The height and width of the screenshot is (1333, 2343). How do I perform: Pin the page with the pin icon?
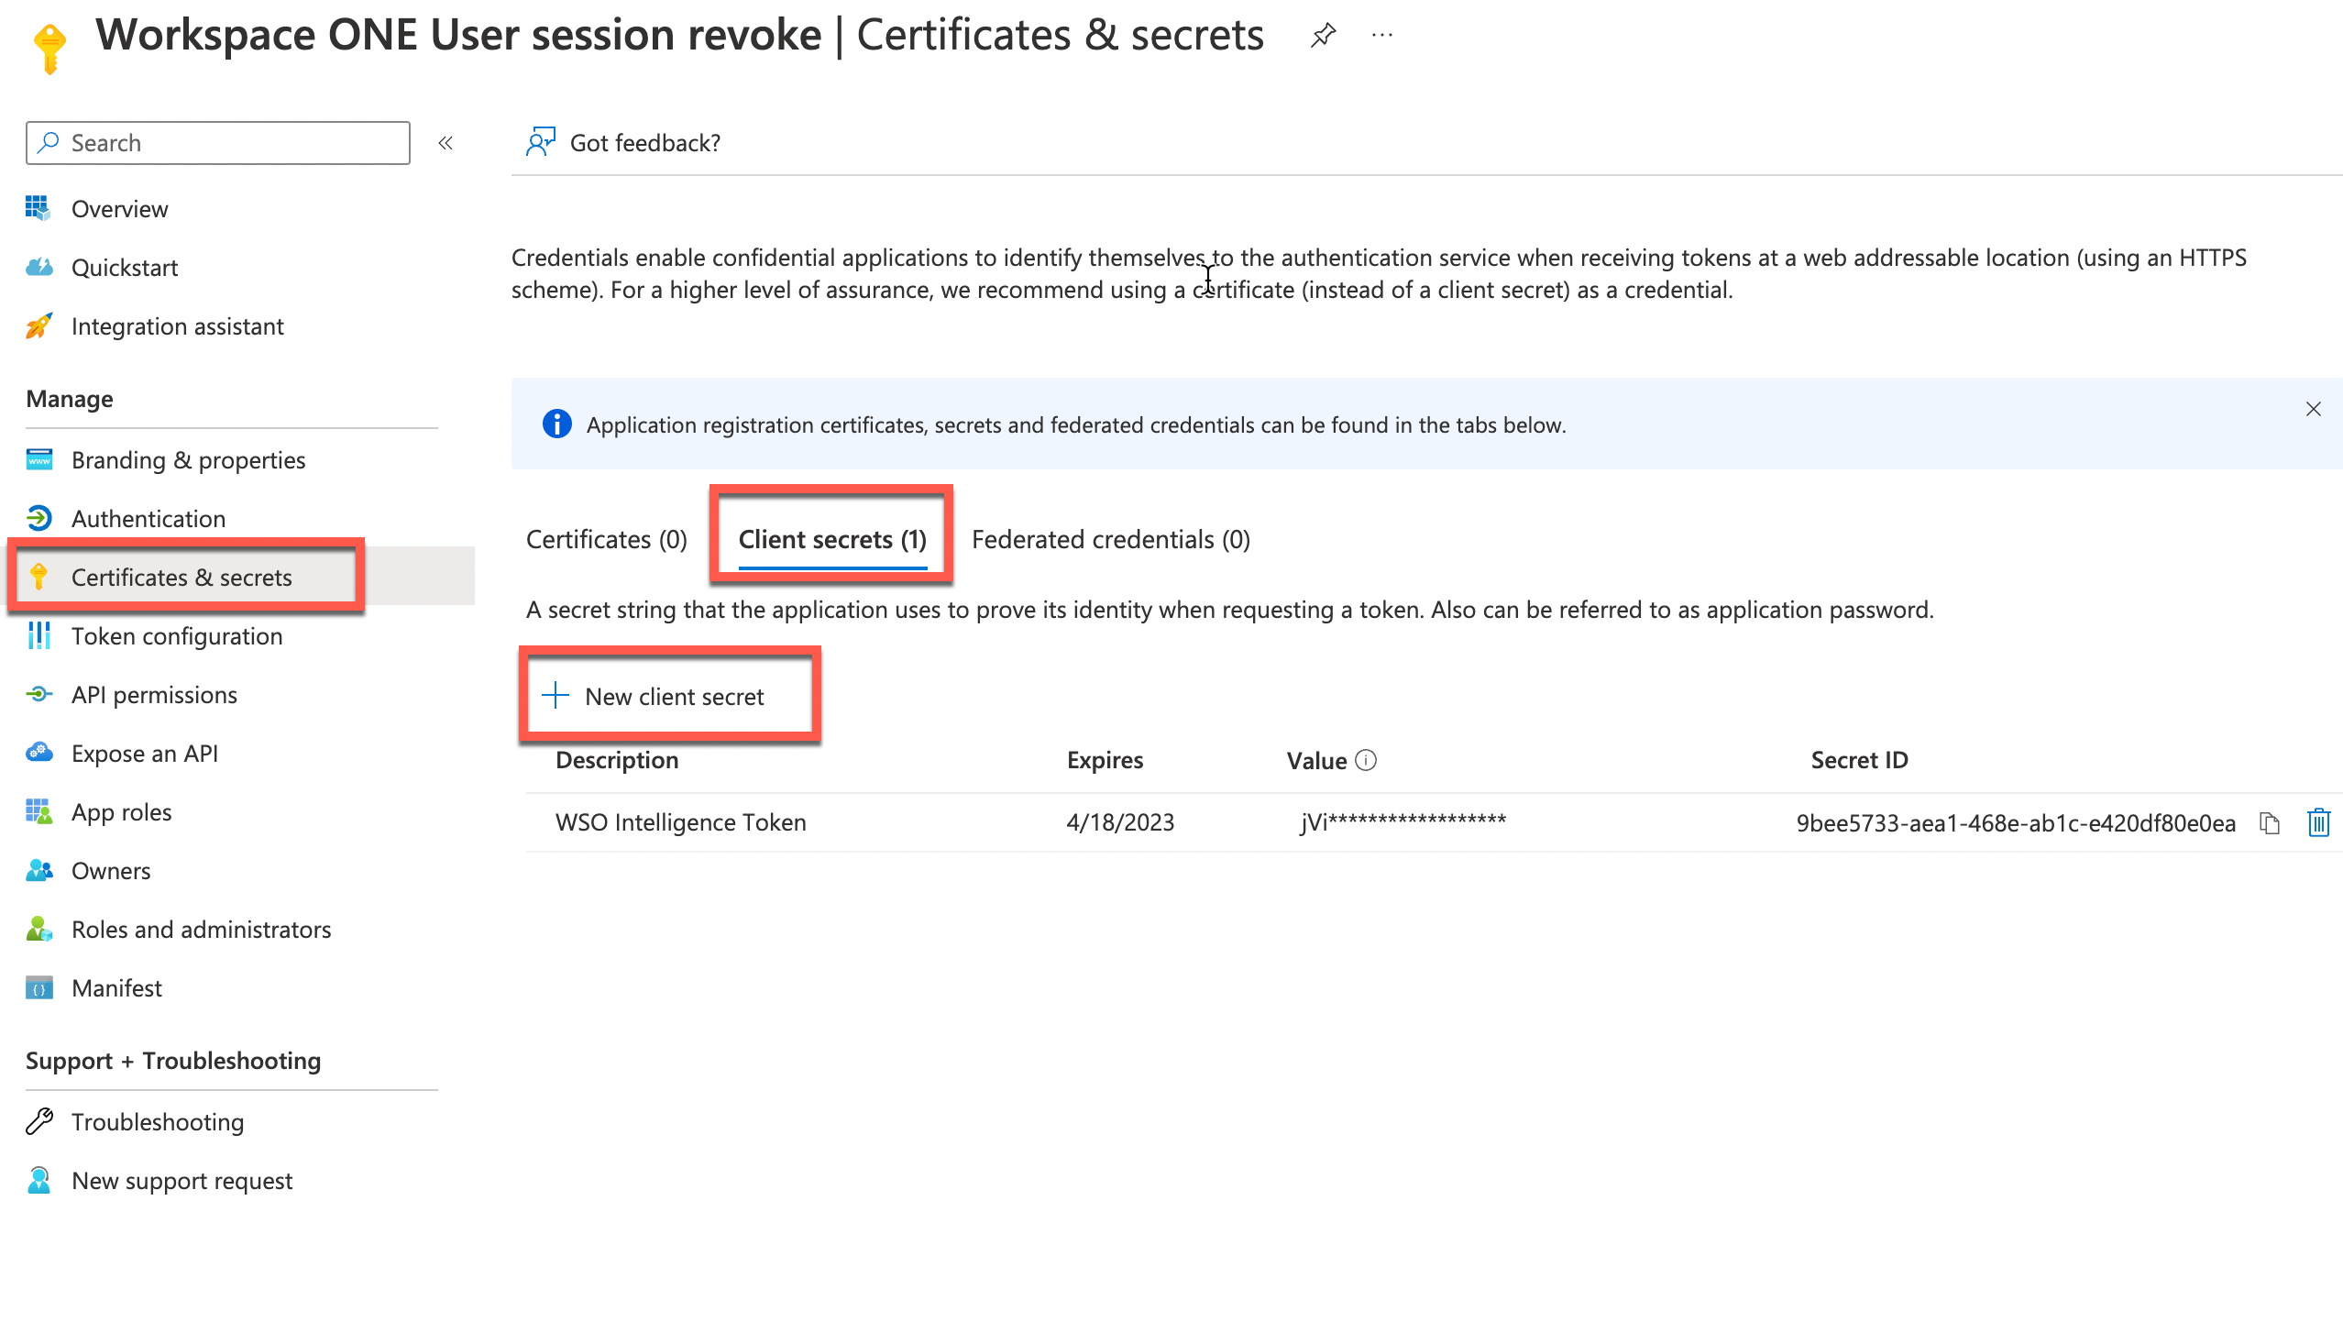coord(1323,36)
